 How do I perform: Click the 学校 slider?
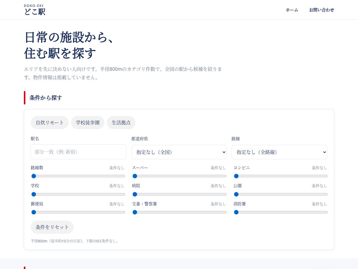pos(78,194)
